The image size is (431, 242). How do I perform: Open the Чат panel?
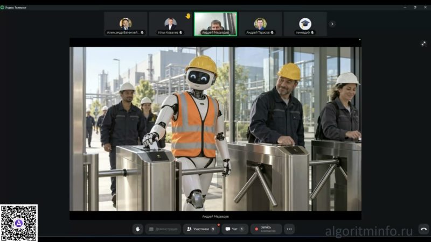click(x=235, y=229)
